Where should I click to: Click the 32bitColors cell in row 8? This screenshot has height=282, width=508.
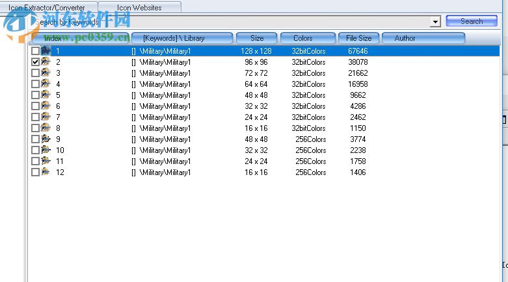(x=308, y=128)
